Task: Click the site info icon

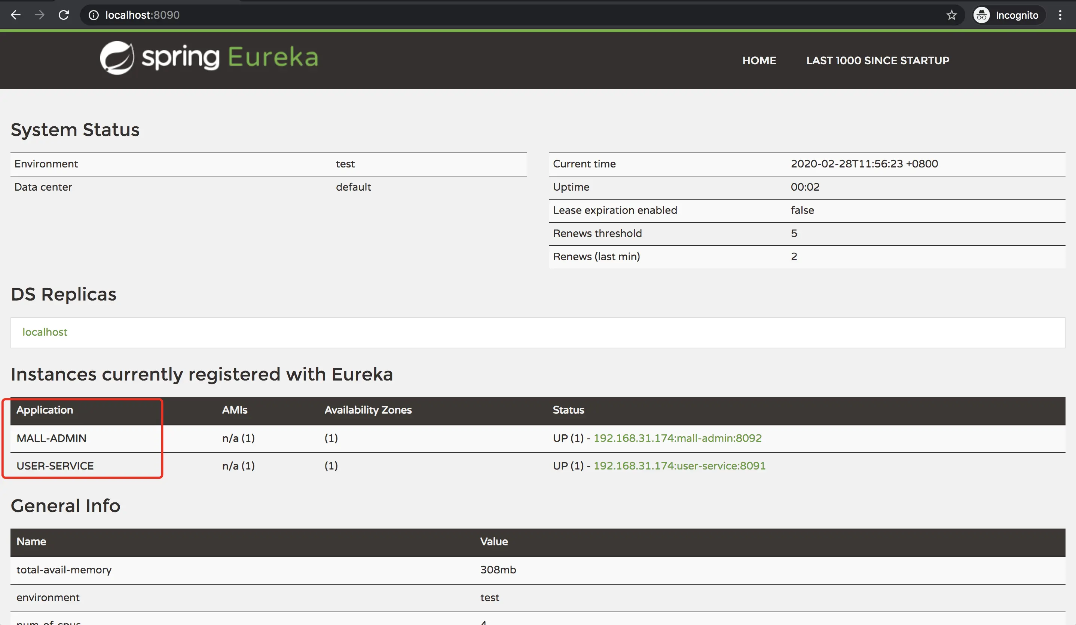Action: point(94,15)
